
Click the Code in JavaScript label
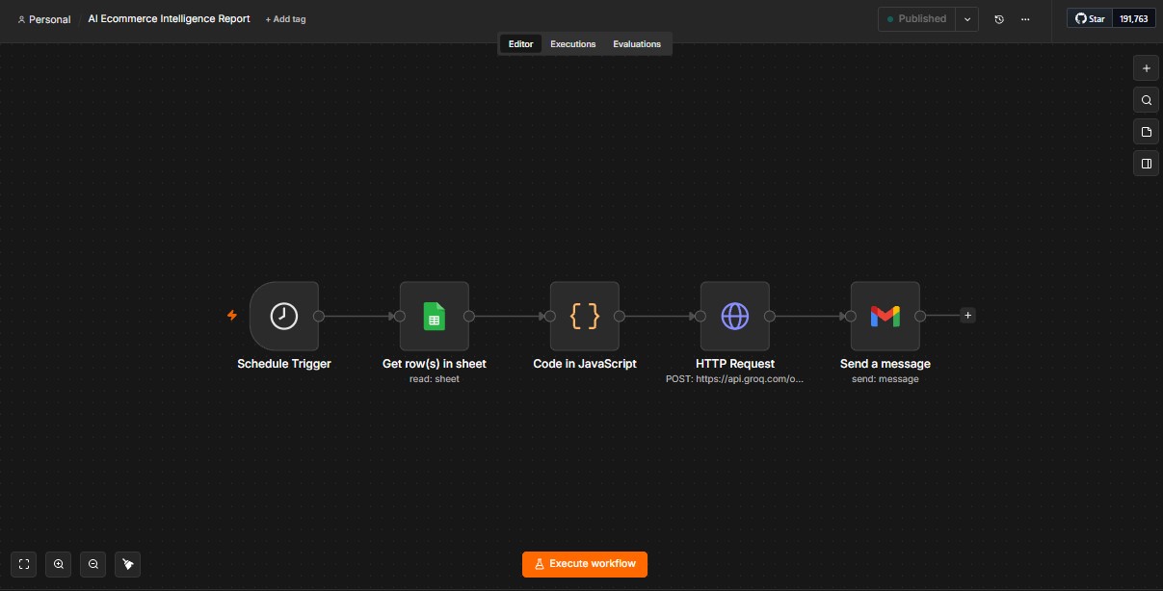click(x=585, y=364)
